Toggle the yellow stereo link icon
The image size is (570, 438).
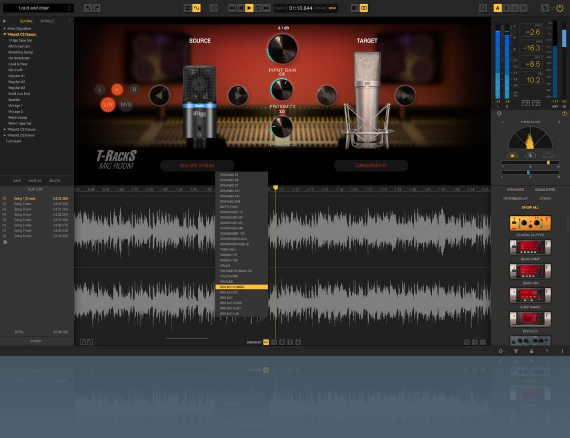[363, 8]
